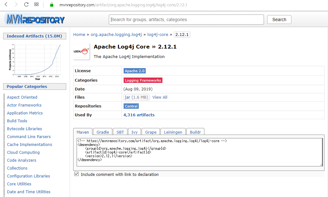Open the Code Analyzers category
This screenshot has width=328, height=197.
(21, 160)
